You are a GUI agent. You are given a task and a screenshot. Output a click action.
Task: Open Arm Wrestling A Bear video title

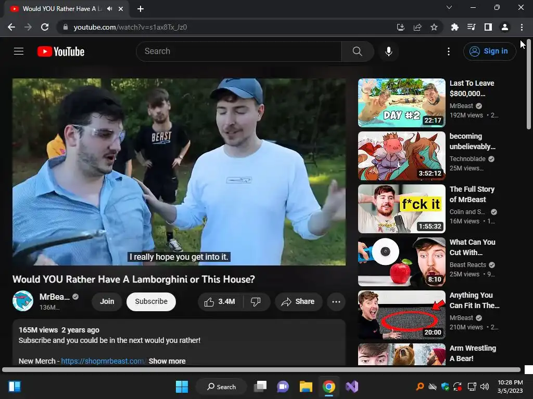[x=473, y=353]
